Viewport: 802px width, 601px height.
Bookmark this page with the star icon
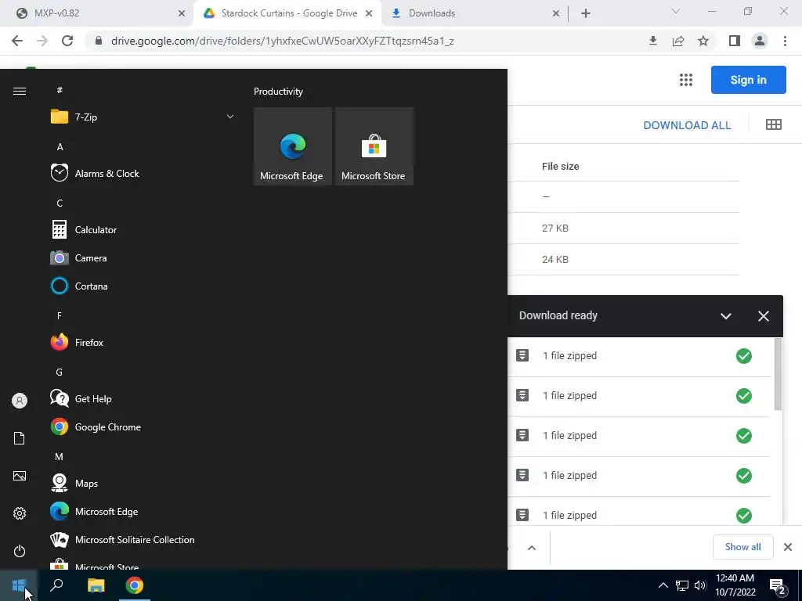(x=703, y=41)
